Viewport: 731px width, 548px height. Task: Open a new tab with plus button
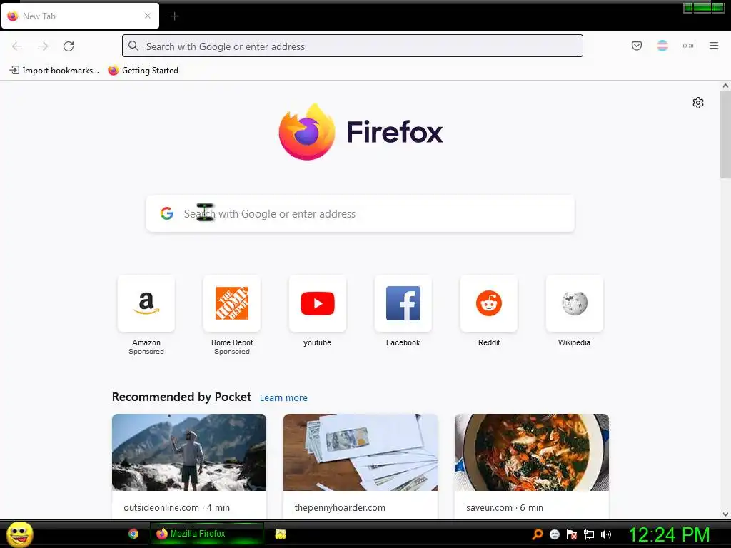[x=174, y=16]
